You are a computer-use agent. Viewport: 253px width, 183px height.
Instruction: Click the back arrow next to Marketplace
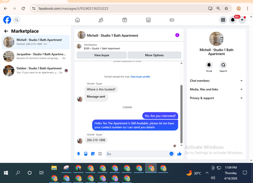click(6, 31)
